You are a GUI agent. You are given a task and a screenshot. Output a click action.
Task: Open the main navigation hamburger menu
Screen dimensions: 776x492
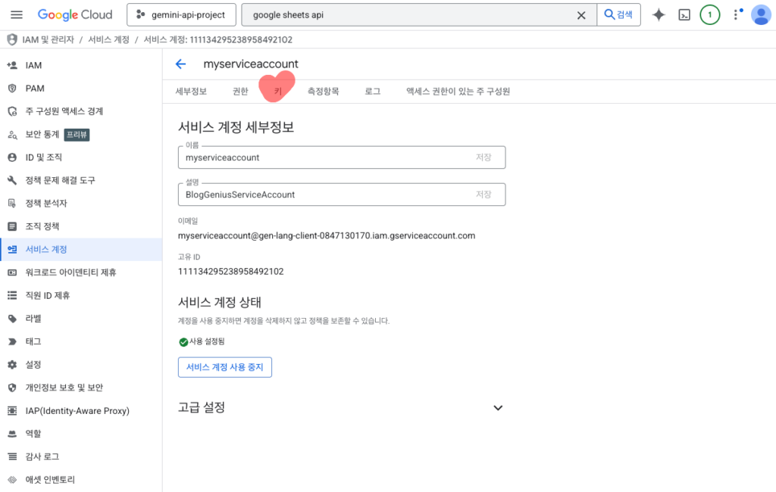pyautogui.click(x=17, y=15)
